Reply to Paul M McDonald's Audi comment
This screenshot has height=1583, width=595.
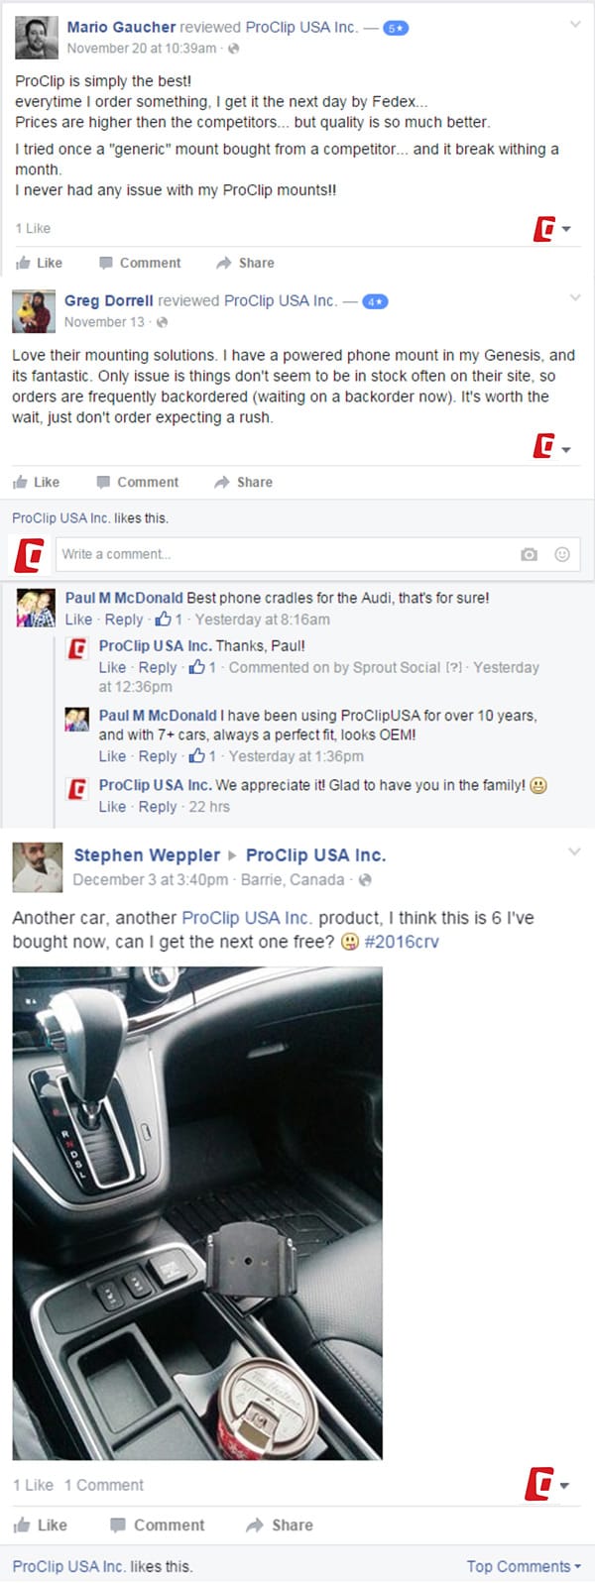point(124,620)
